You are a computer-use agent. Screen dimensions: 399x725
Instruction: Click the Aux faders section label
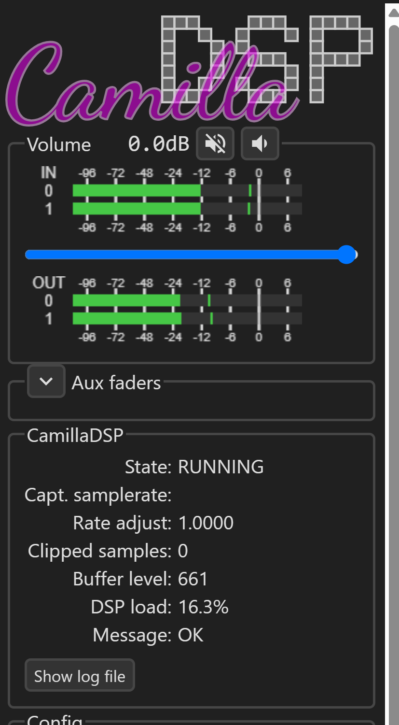pos(116,383)
